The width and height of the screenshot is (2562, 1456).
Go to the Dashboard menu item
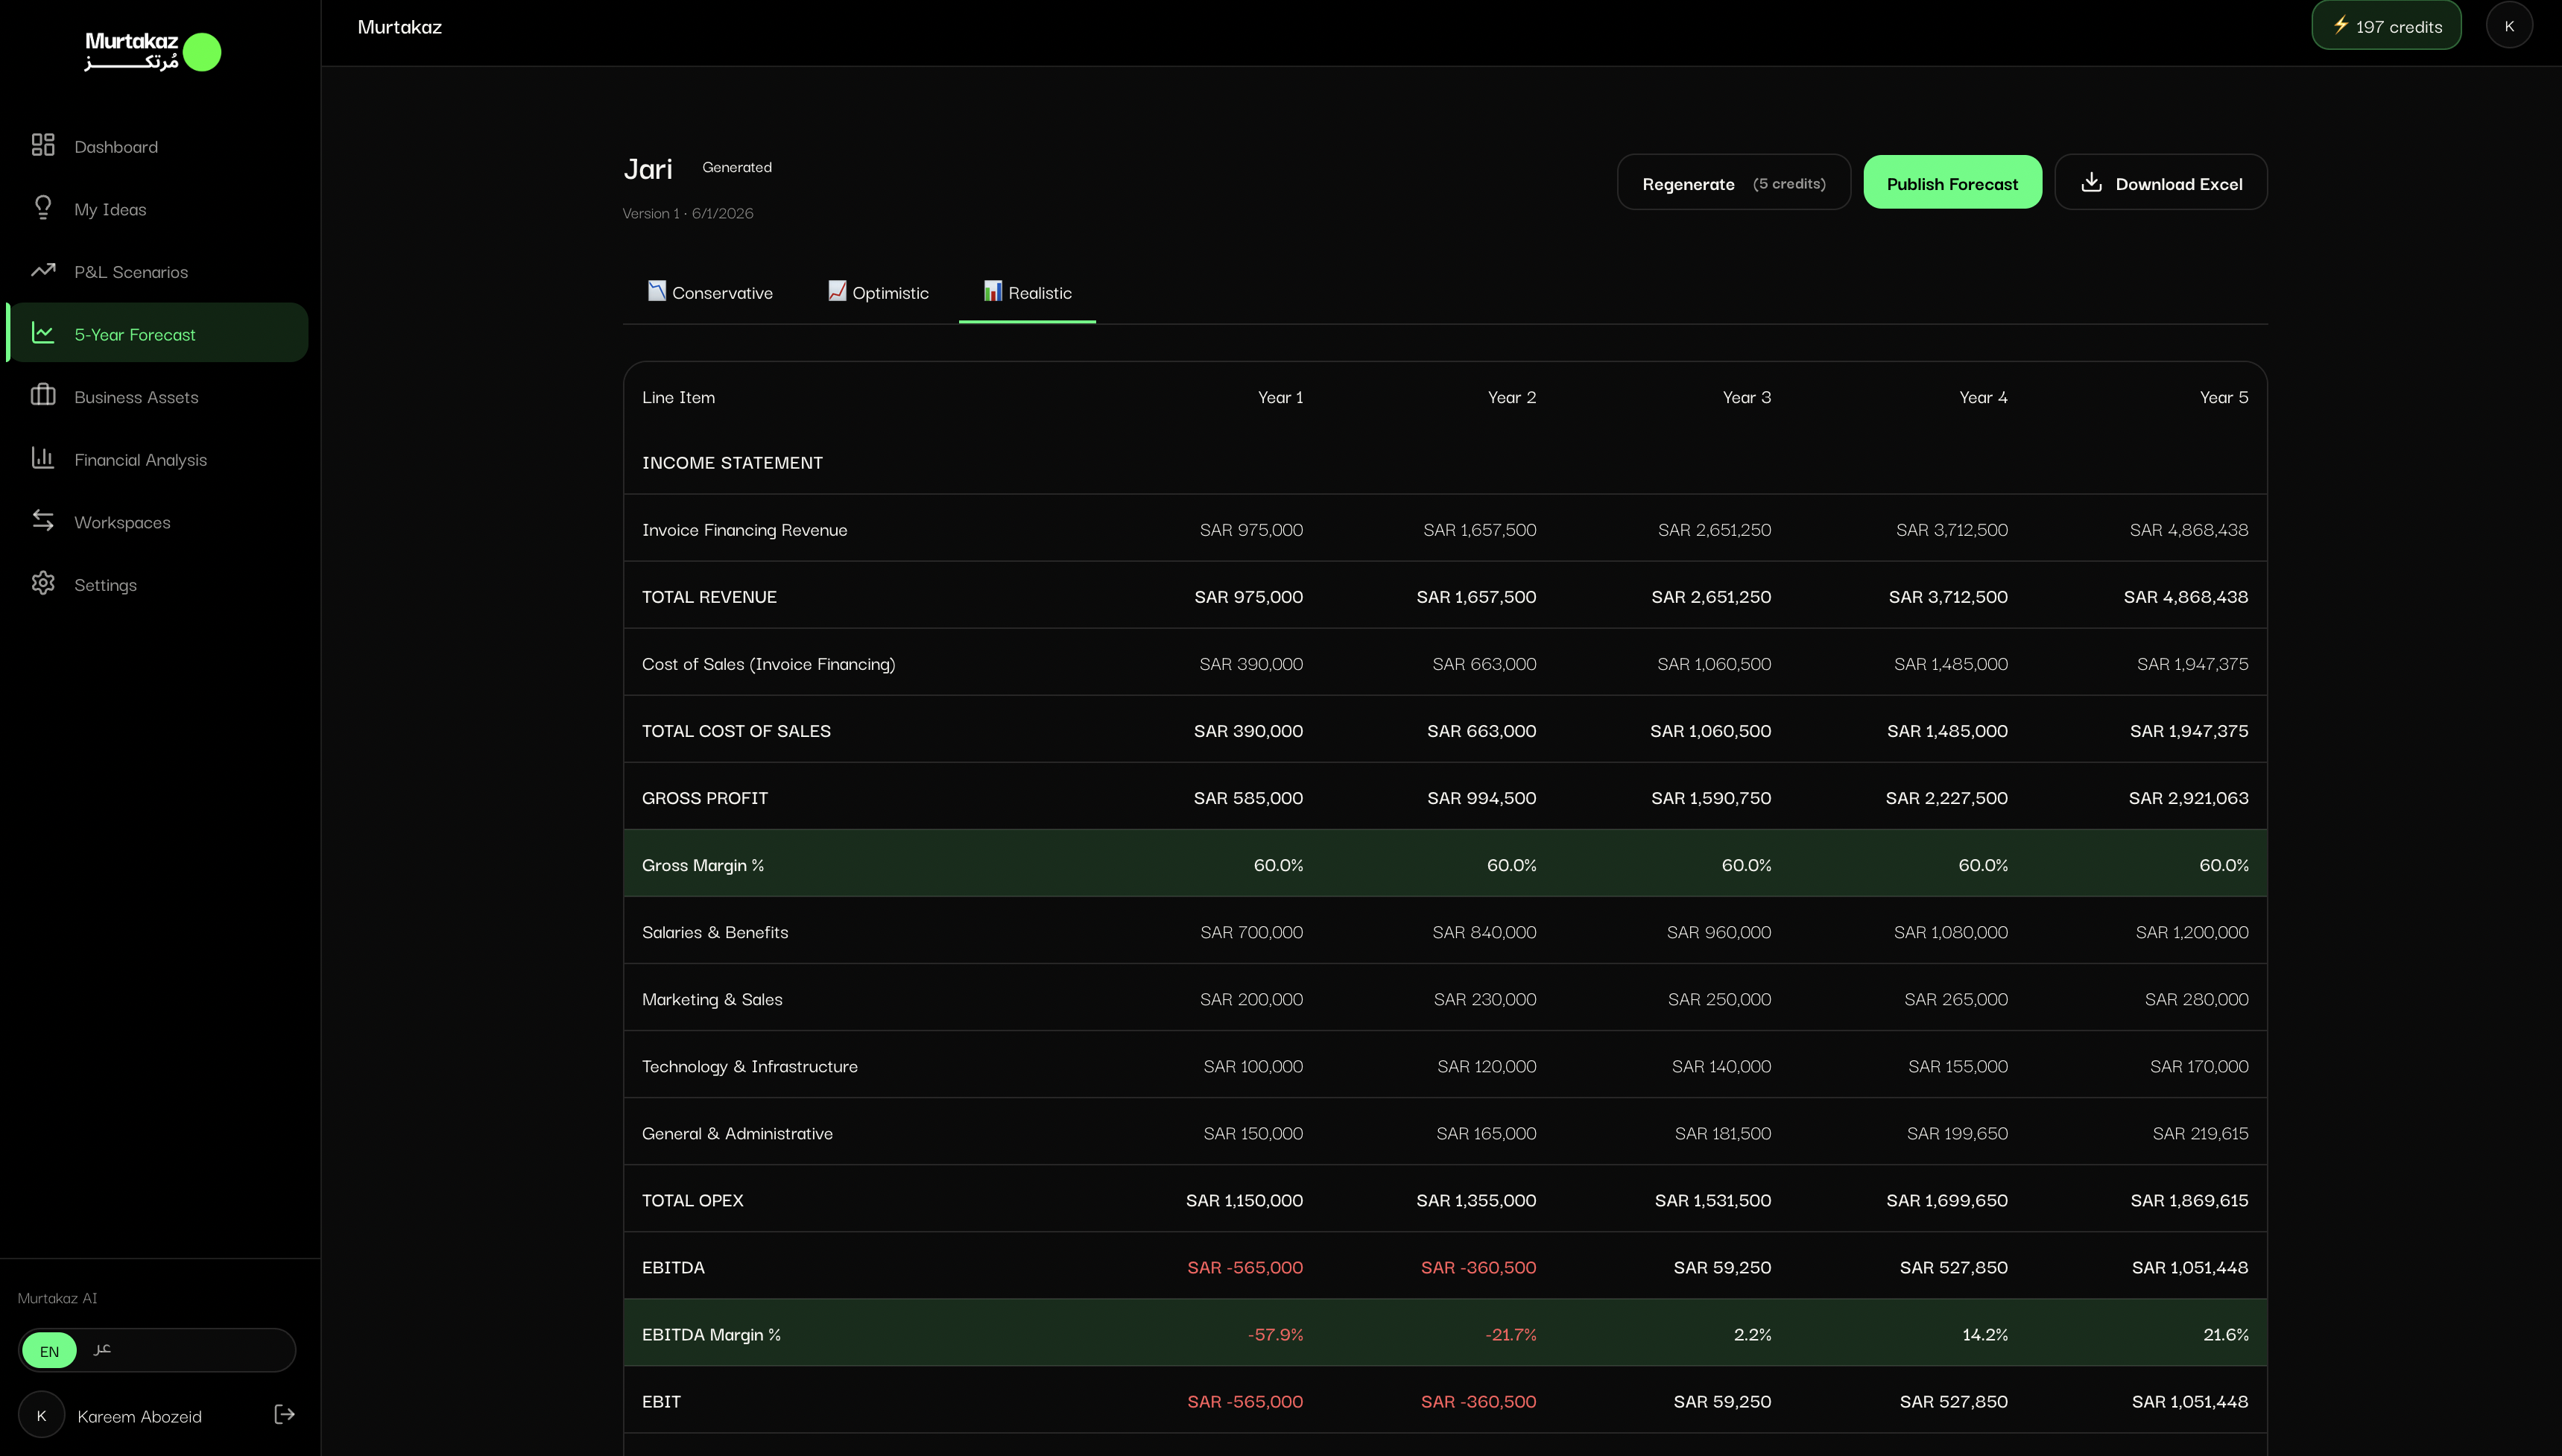tap(158, 147)
